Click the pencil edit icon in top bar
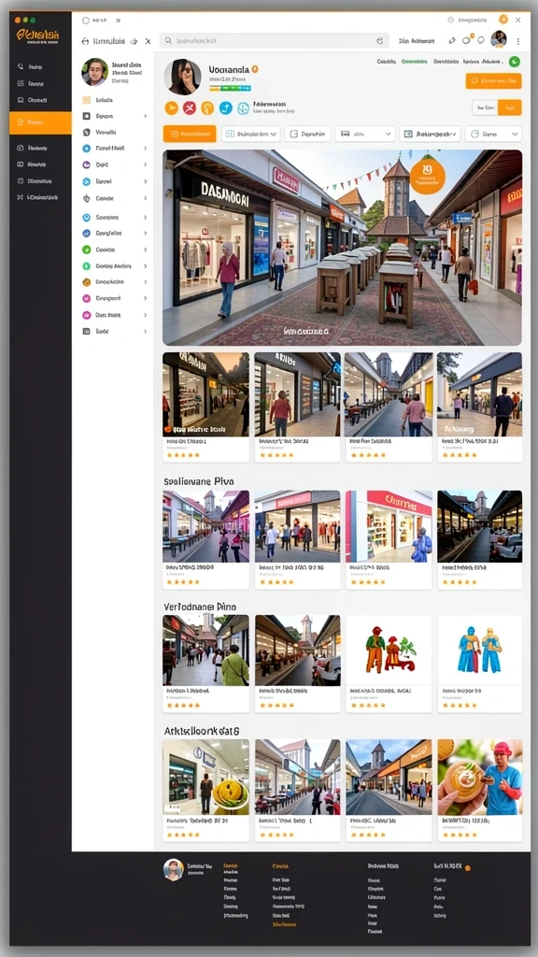Screen dimensions: 538x957 click(452, 40)
